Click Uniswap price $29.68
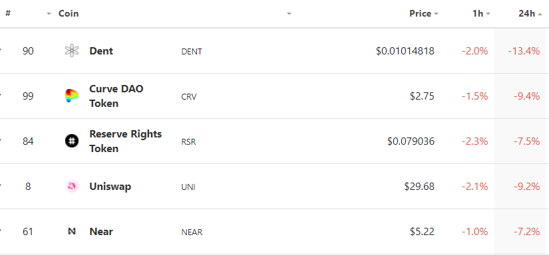This screenshot has width=549, height=255. click(x=419, y=186)
